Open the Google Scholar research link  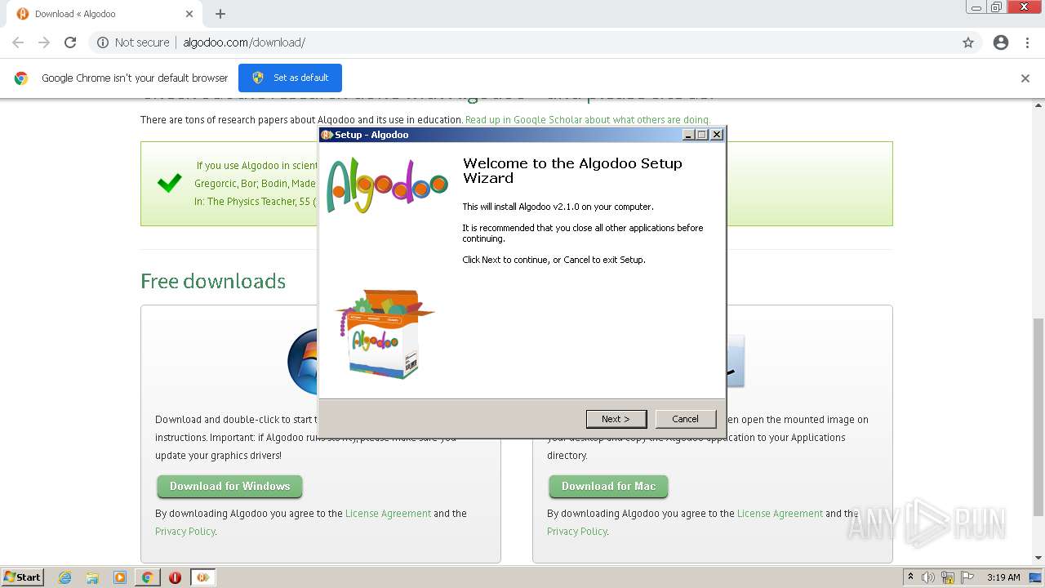tap(587, 119)
